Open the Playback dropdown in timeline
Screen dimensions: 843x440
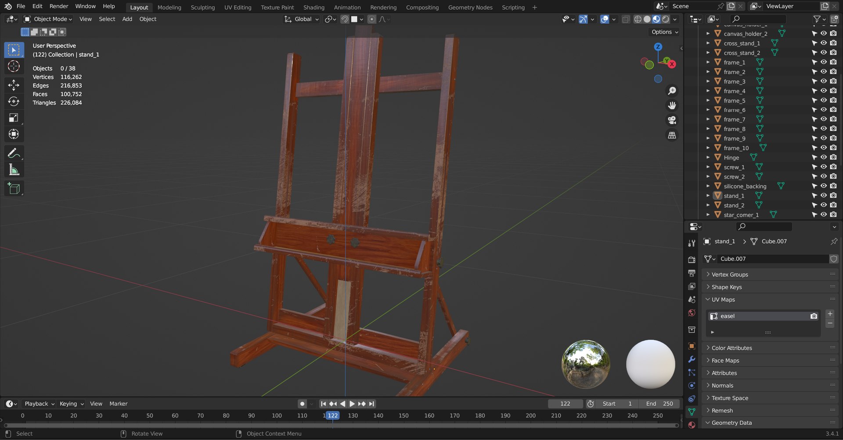point(40,404)
